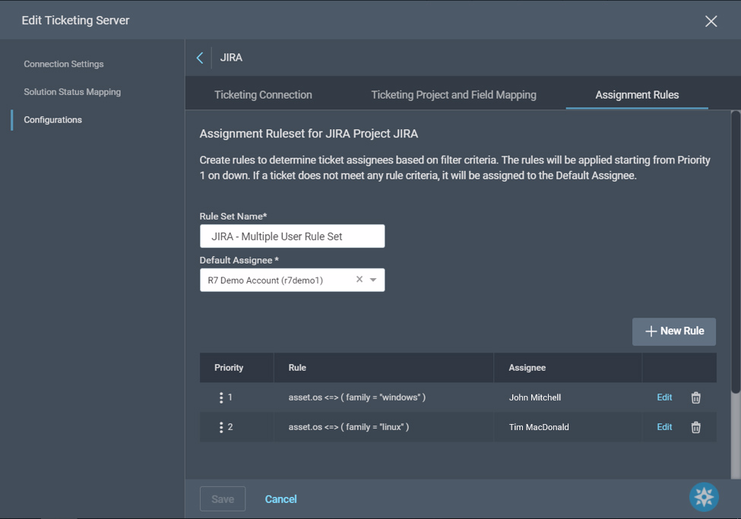Click drag handle for priority 2 rule

pyautogui.click(x=221, y=427)
